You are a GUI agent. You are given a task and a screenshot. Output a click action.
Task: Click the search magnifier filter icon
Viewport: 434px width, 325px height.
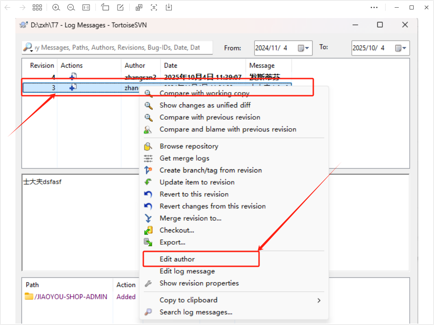click(x=28, y=47)
